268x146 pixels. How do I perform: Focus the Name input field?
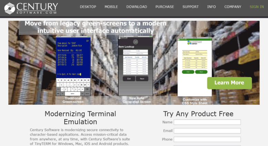[x=207, y=122]
